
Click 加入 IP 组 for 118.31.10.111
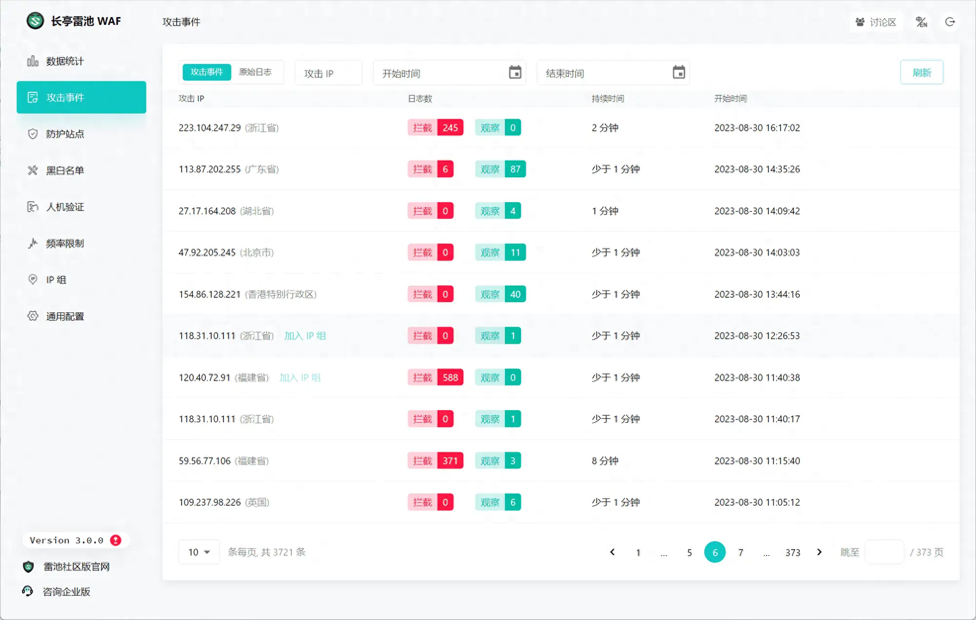[305, 335]
